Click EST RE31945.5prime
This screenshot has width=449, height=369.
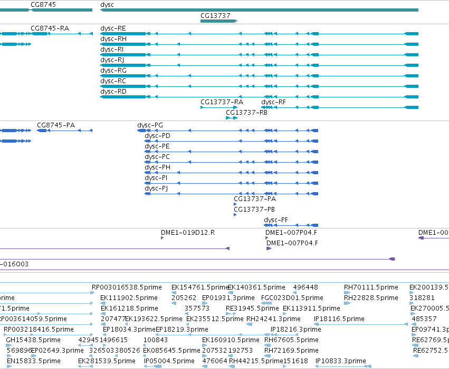252,308
